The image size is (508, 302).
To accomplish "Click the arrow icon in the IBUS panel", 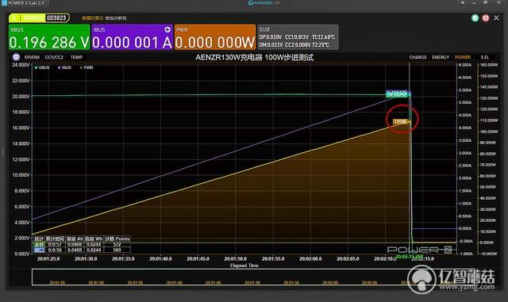I will (x=167, y=29).
